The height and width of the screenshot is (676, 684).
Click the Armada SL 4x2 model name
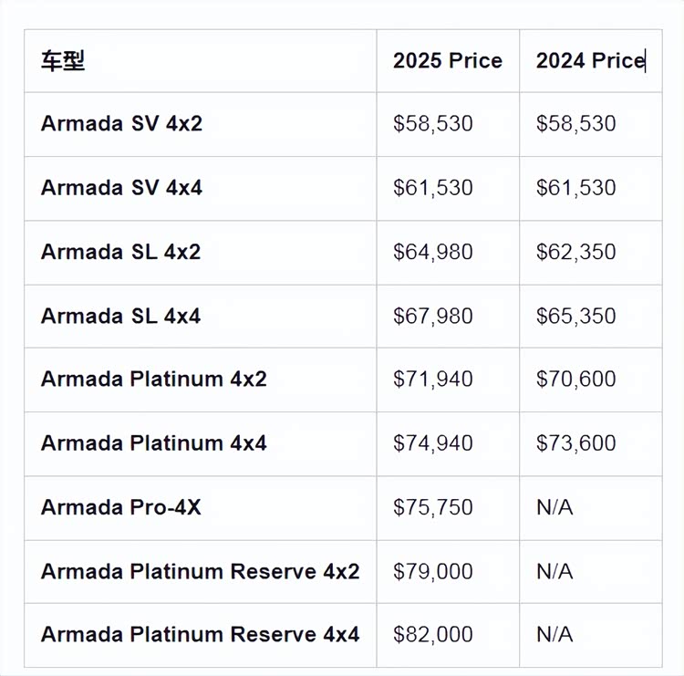(120, 252)
